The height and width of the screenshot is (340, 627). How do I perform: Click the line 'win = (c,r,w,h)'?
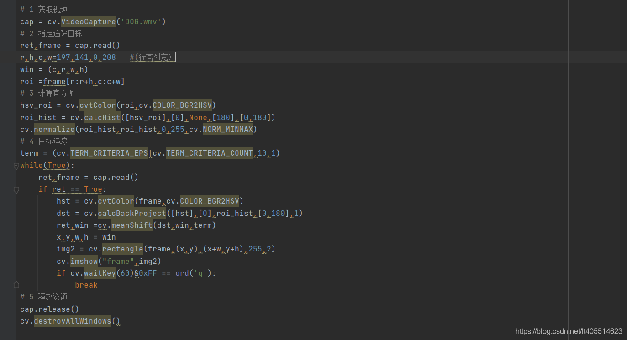pos(54,69)
